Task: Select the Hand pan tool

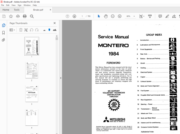Action: (x=106, y=16)
